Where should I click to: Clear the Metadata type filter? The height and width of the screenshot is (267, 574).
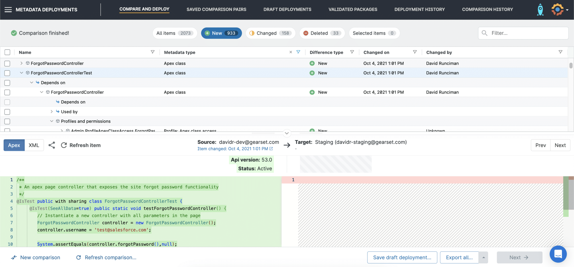pos(291,52)
